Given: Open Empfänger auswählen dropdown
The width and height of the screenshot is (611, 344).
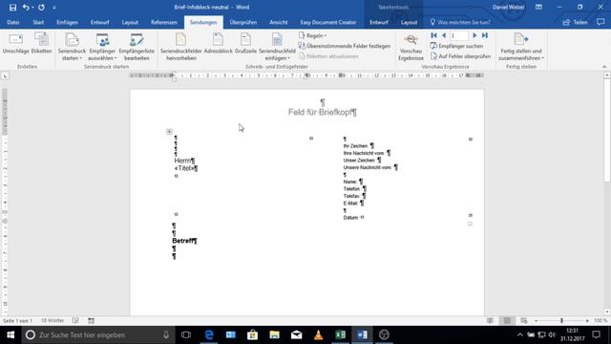Looking at the screenshot, I should (102, 47).
